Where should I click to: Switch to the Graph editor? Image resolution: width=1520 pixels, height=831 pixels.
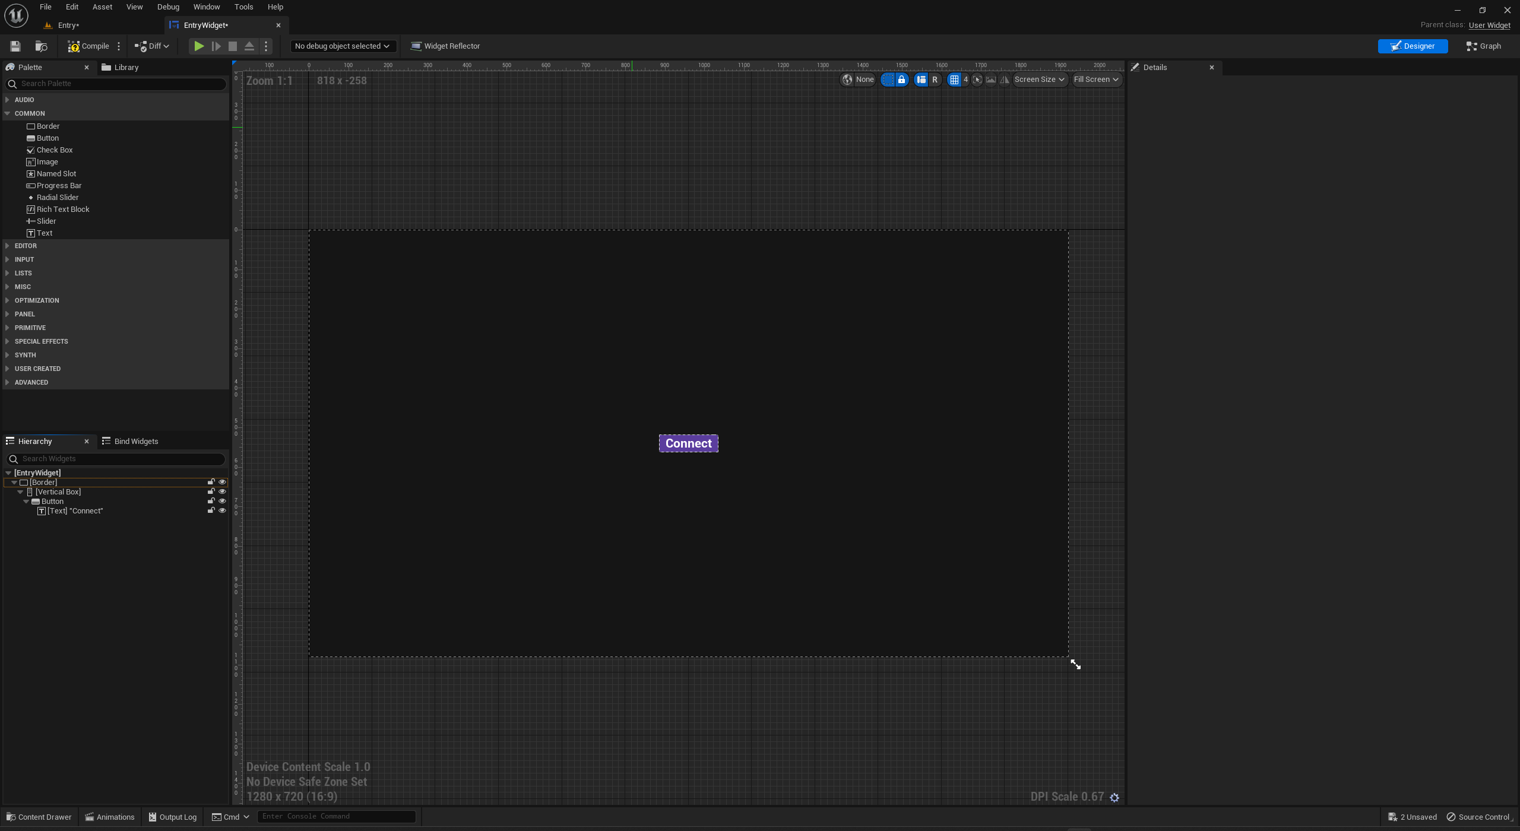(x=1483, y=46)
